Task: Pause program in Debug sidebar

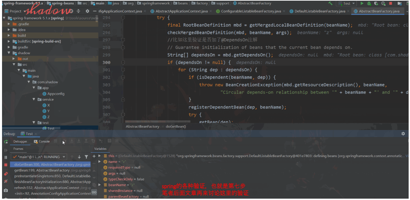Action: coord(6,157)
